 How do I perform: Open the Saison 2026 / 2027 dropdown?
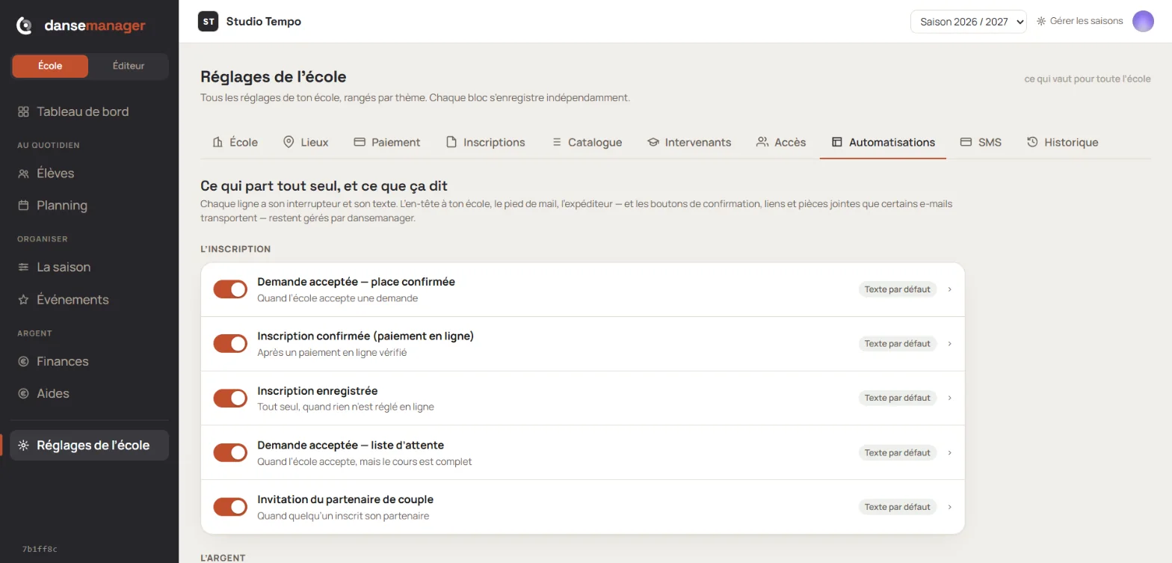pyautogui.click(x=968, y=22)
